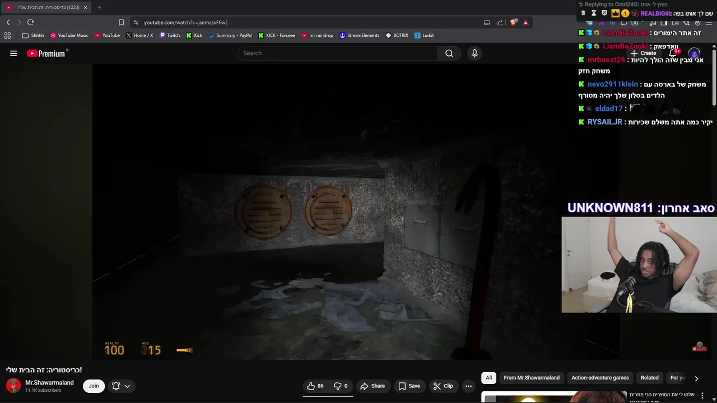Open BOTRIX bookmark

click(397, 35)
